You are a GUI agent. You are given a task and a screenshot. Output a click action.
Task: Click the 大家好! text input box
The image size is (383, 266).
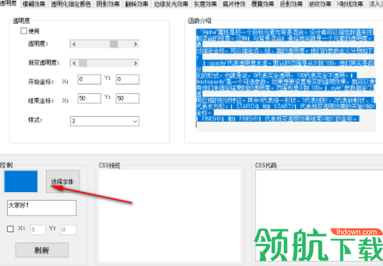[42, 208]
